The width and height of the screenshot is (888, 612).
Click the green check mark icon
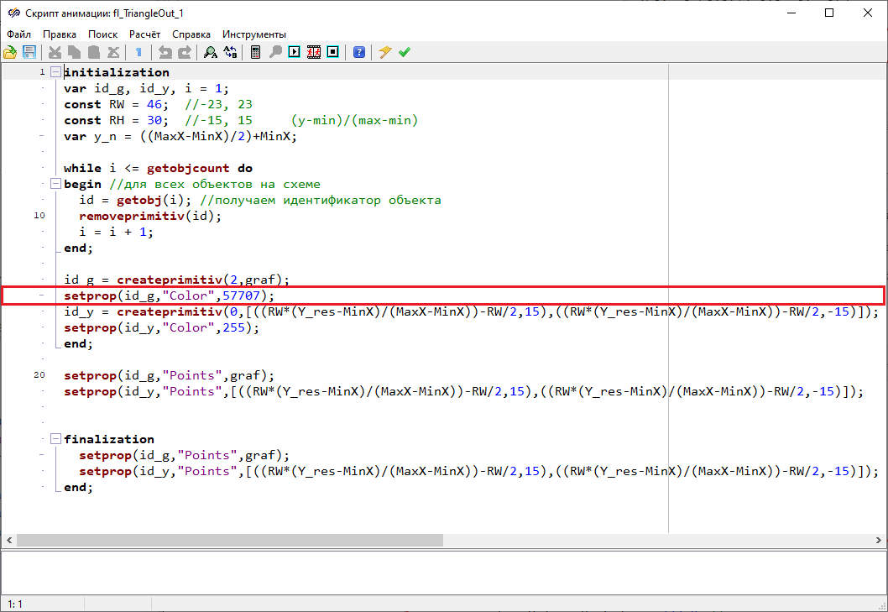[405, 52]
